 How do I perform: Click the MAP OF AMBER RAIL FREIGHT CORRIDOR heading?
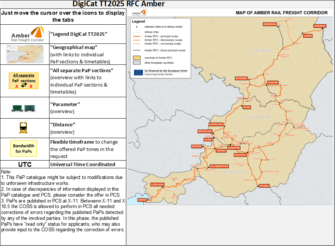point(281,13)
